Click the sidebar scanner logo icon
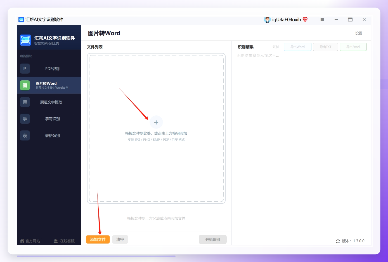 click(x=25, y=40)
